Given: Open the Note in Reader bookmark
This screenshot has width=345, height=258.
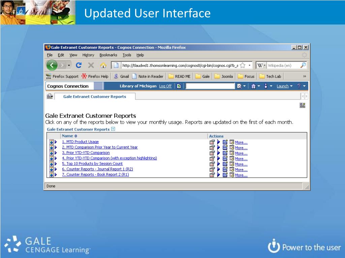Looking at the screenshot, I should (148, 76).
